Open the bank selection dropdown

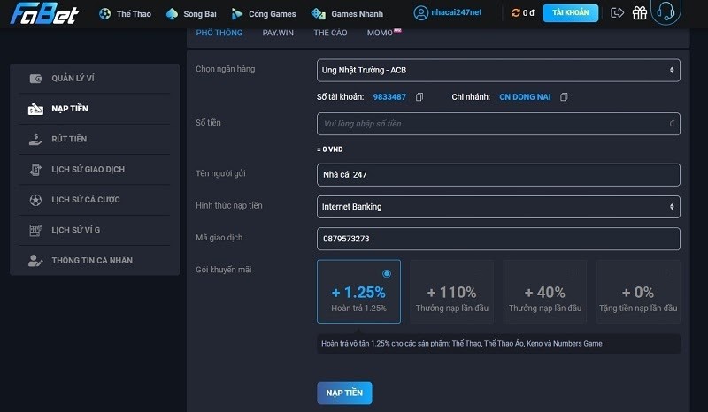click(498, 70)
